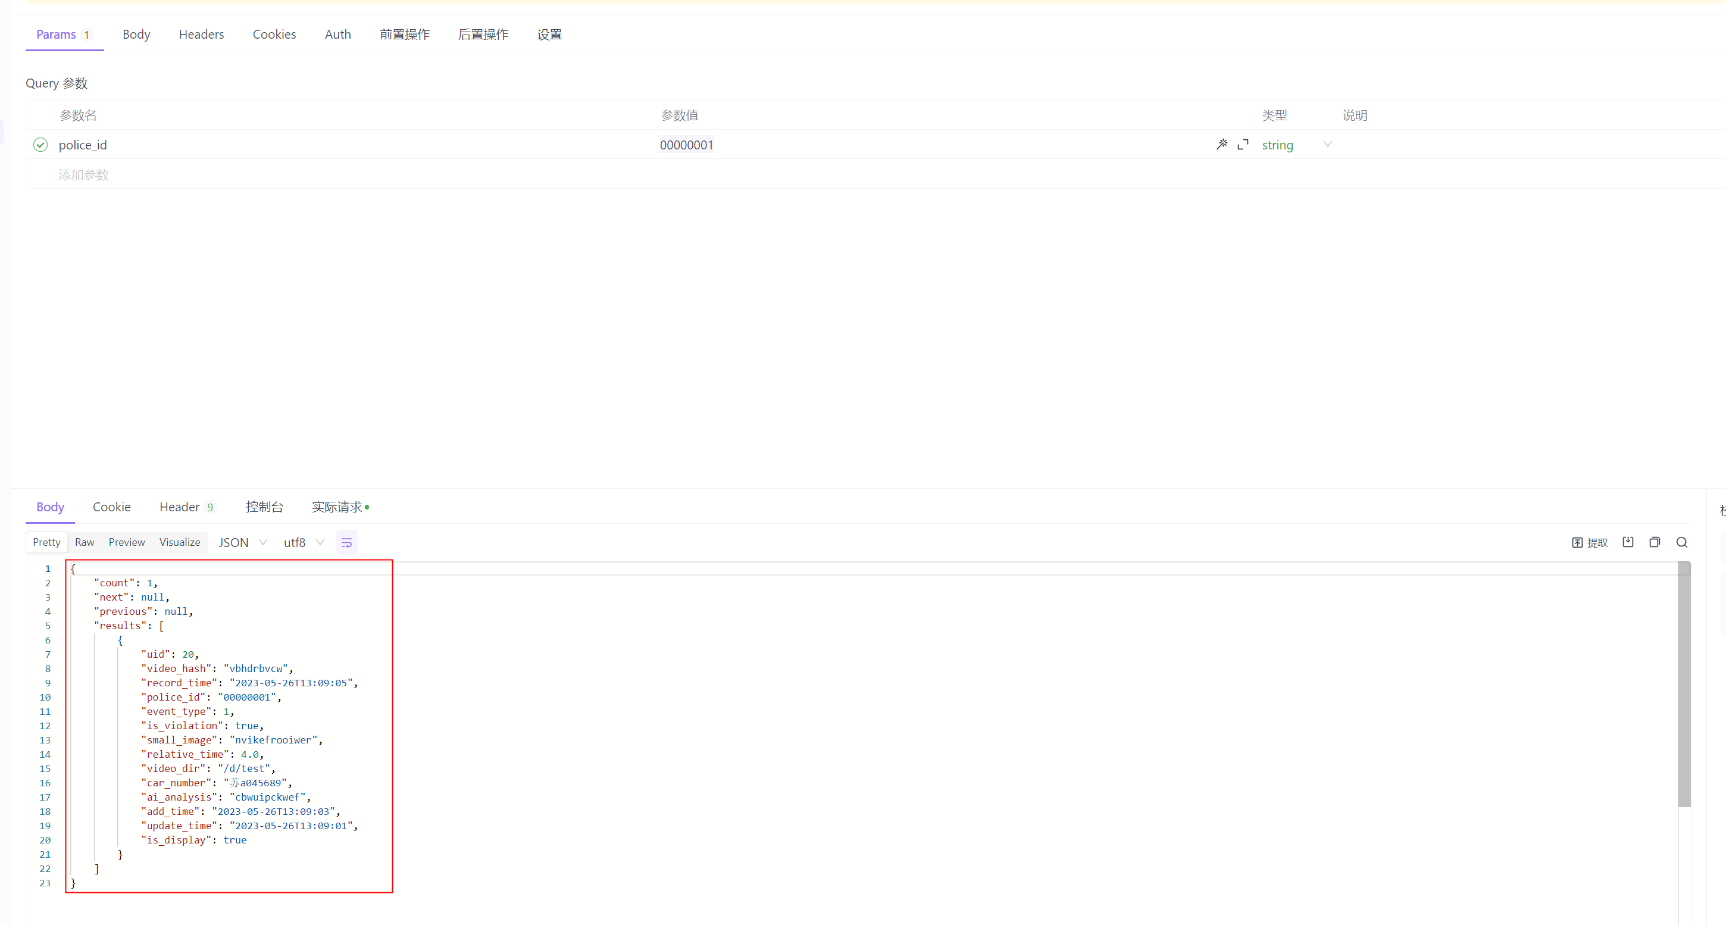Click the 00000001 parameter value field
The width and height of the screenshot is (1726, 925).
687,145
